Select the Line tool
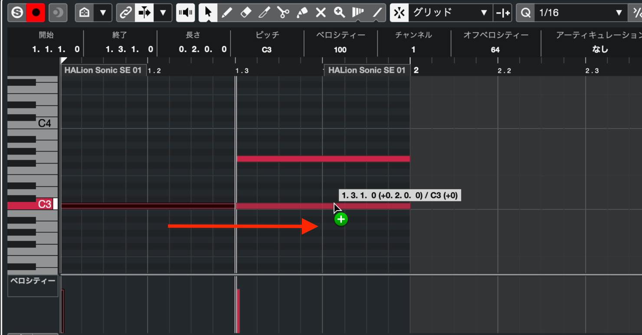642x335 pixels. coord(377,13)
